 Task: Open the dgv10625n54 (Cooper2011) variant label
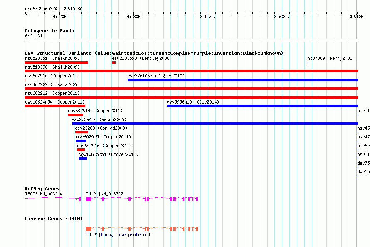pyautogui.click(x=109, y=154)
